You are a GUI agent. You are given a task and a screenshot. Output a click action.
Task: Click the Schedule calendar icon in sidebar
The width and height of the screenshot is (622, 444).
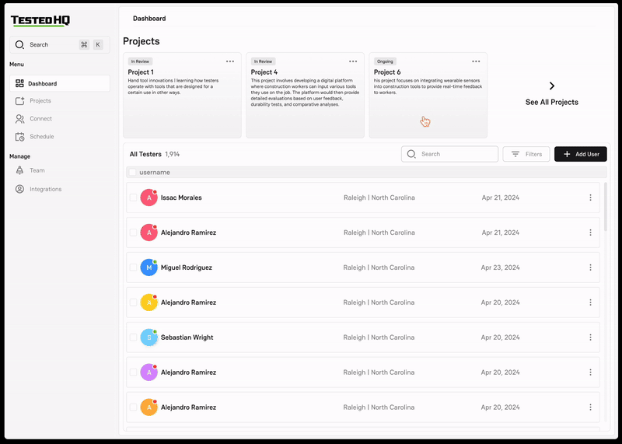20,137
